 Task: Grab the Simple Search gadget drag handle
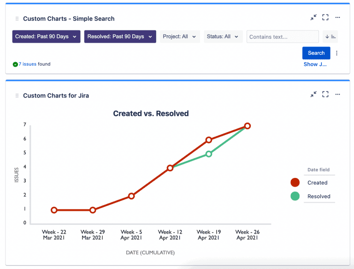click(x=17, y=19)
